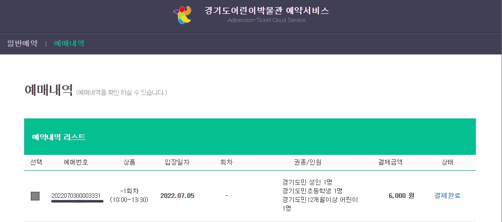
Task: Click the 6,000 원 payment amount
Action: 401,196
